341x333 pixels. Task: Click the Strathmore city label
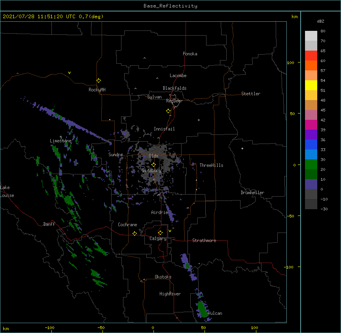pyautogui.click(x=204, y=240)
